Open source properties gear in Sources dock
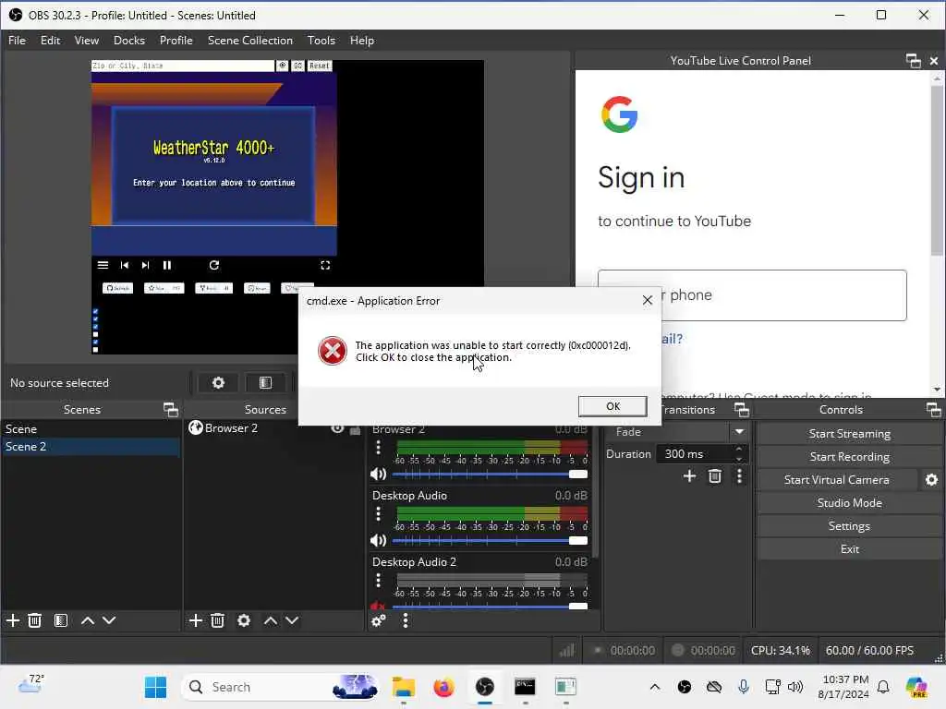This screenshot has height=709, width=946. point(244,620)
